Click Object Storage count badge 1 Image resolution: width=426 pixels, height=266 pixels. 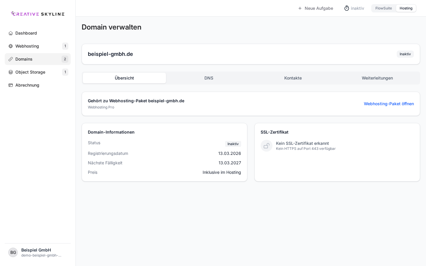pos(65,72)
